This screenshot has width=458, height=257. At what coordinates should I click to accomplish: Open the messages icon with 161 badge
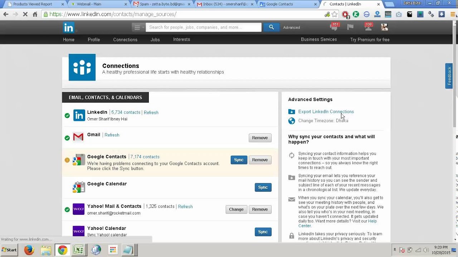pyautogui.click(x=334, y=27)
